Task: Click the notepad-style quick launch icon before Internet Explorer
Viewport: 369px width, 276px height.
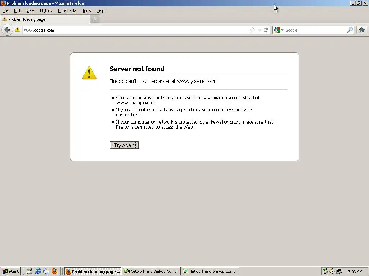Action: (30, 271)
